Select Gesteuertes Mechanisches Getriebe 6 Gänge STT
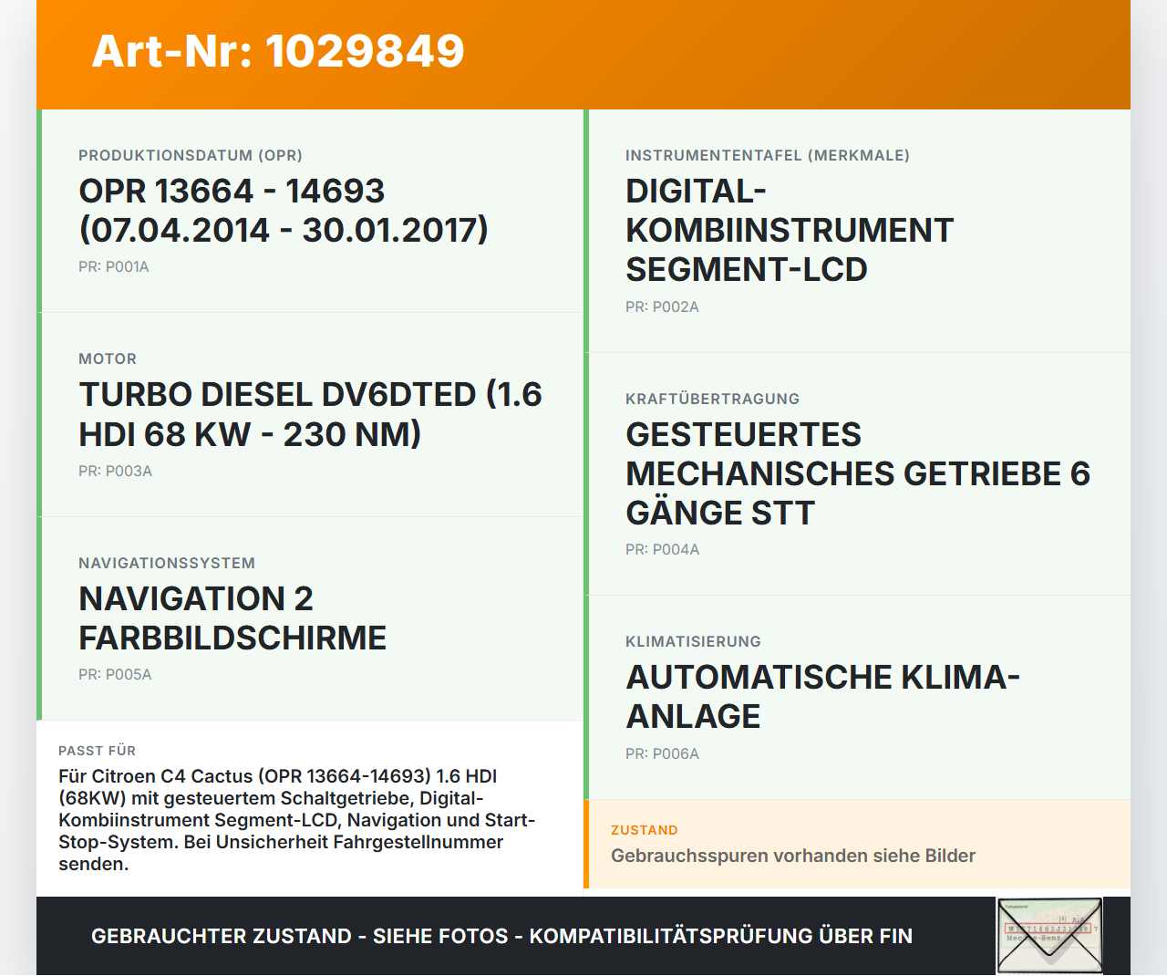The height and width of the screenshot is (976, 1167). click(x=858, y=473)
